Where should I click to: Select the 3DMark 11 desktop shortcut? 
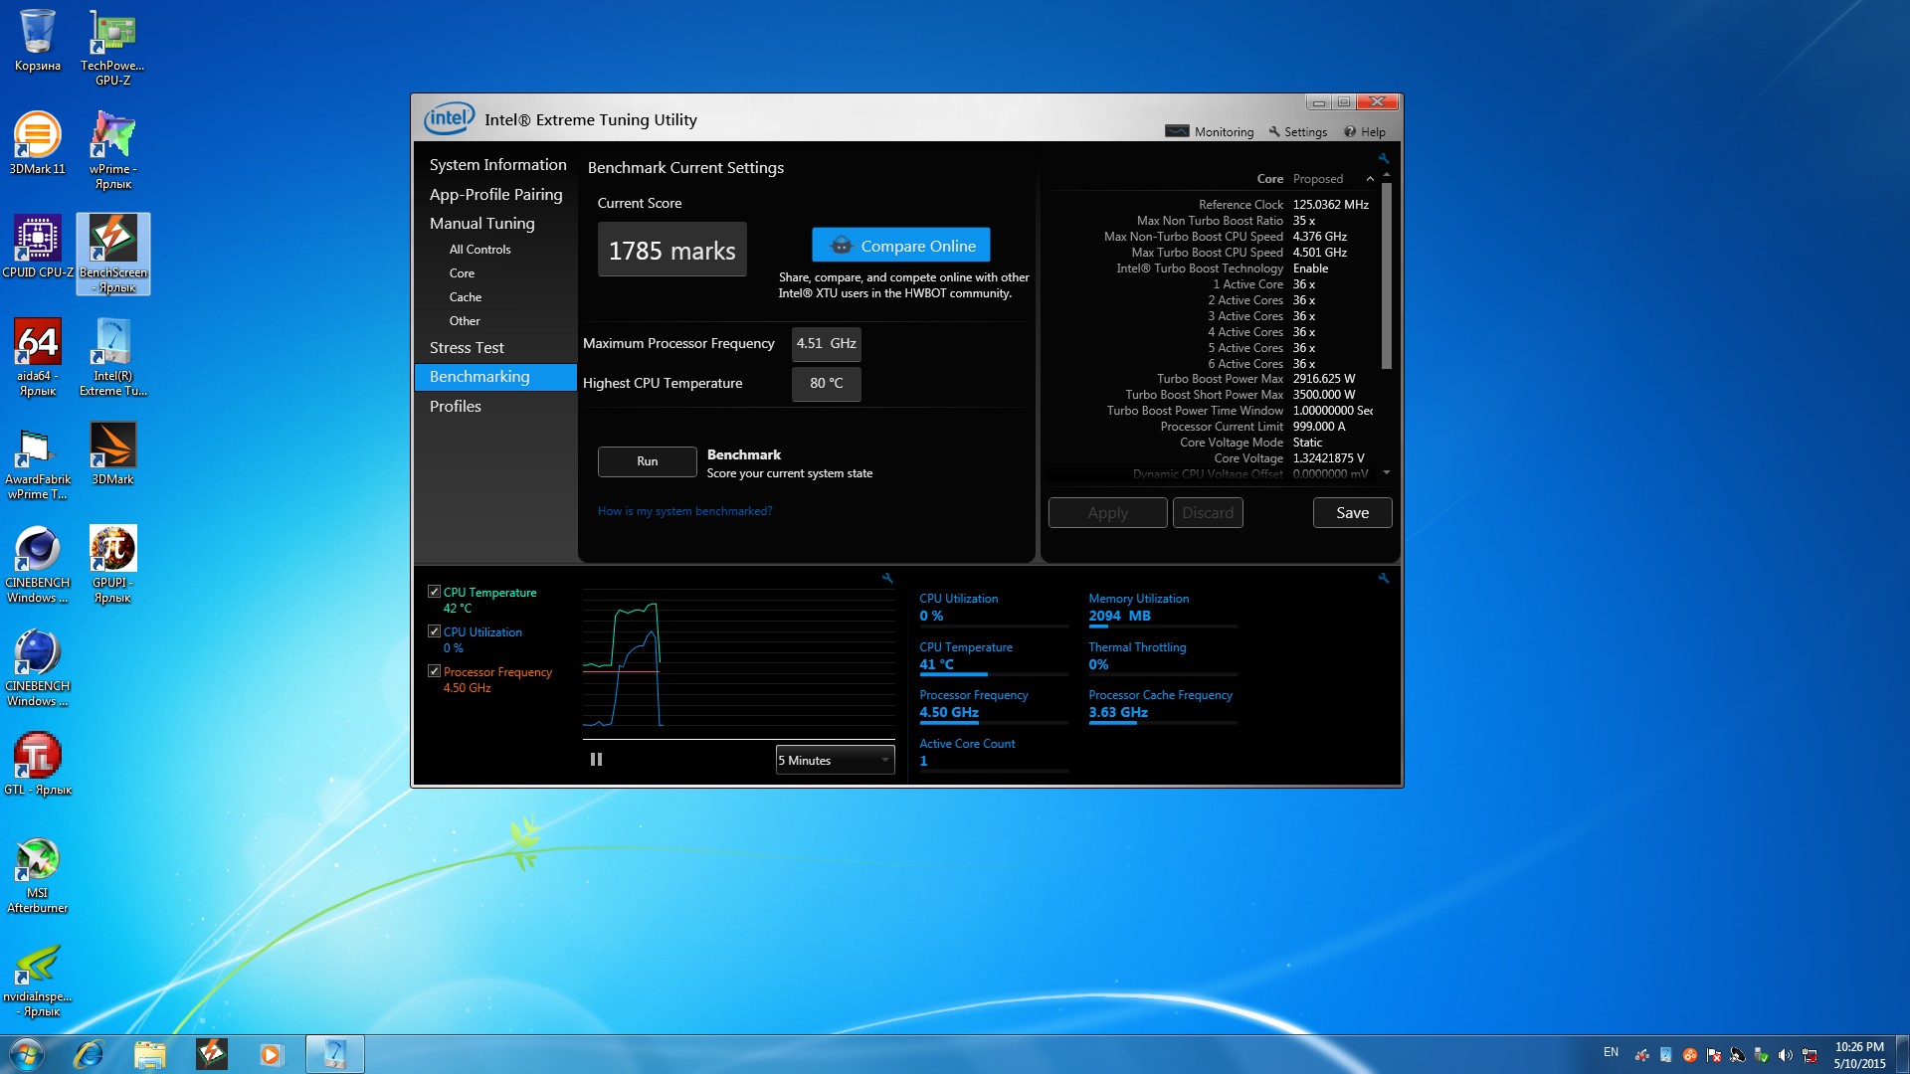[x=38, y=144]
